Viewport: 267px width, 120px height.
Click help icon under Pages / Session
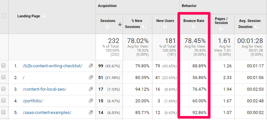pyautogui.click(x=221, y=29)
